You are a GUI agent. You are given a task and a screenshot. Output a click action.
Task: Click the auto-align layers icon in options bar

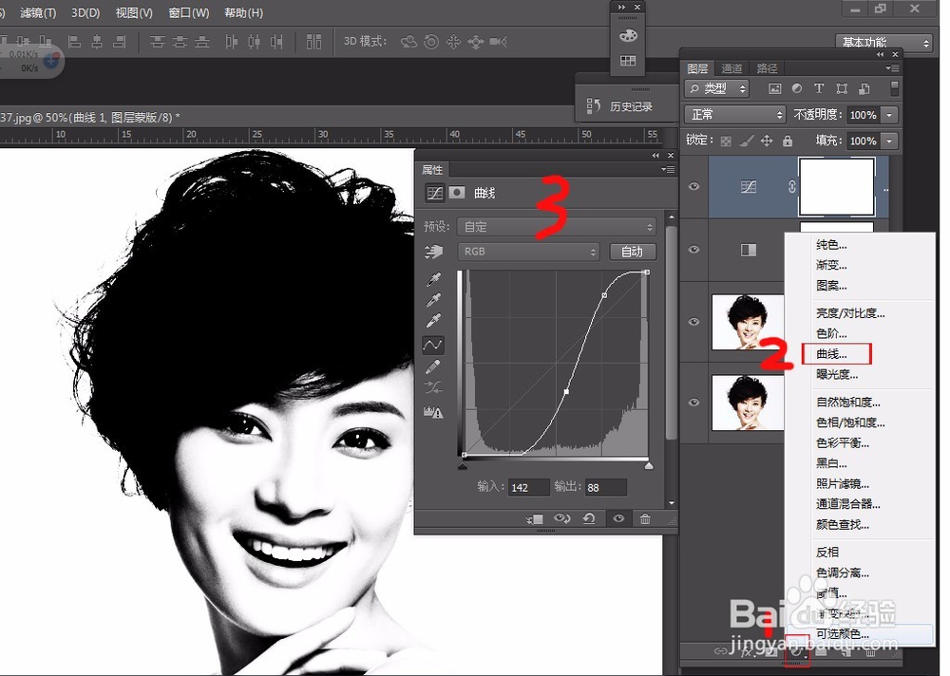point(313,41)
